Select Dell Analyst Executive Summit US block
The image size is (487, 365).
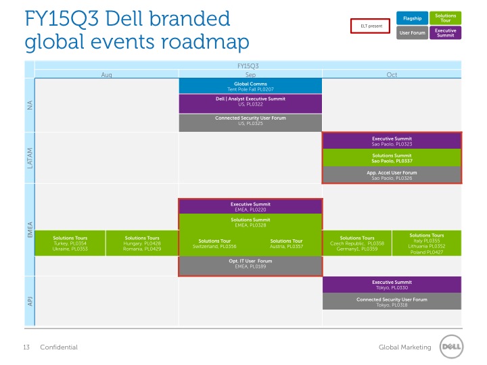(250, 103)
